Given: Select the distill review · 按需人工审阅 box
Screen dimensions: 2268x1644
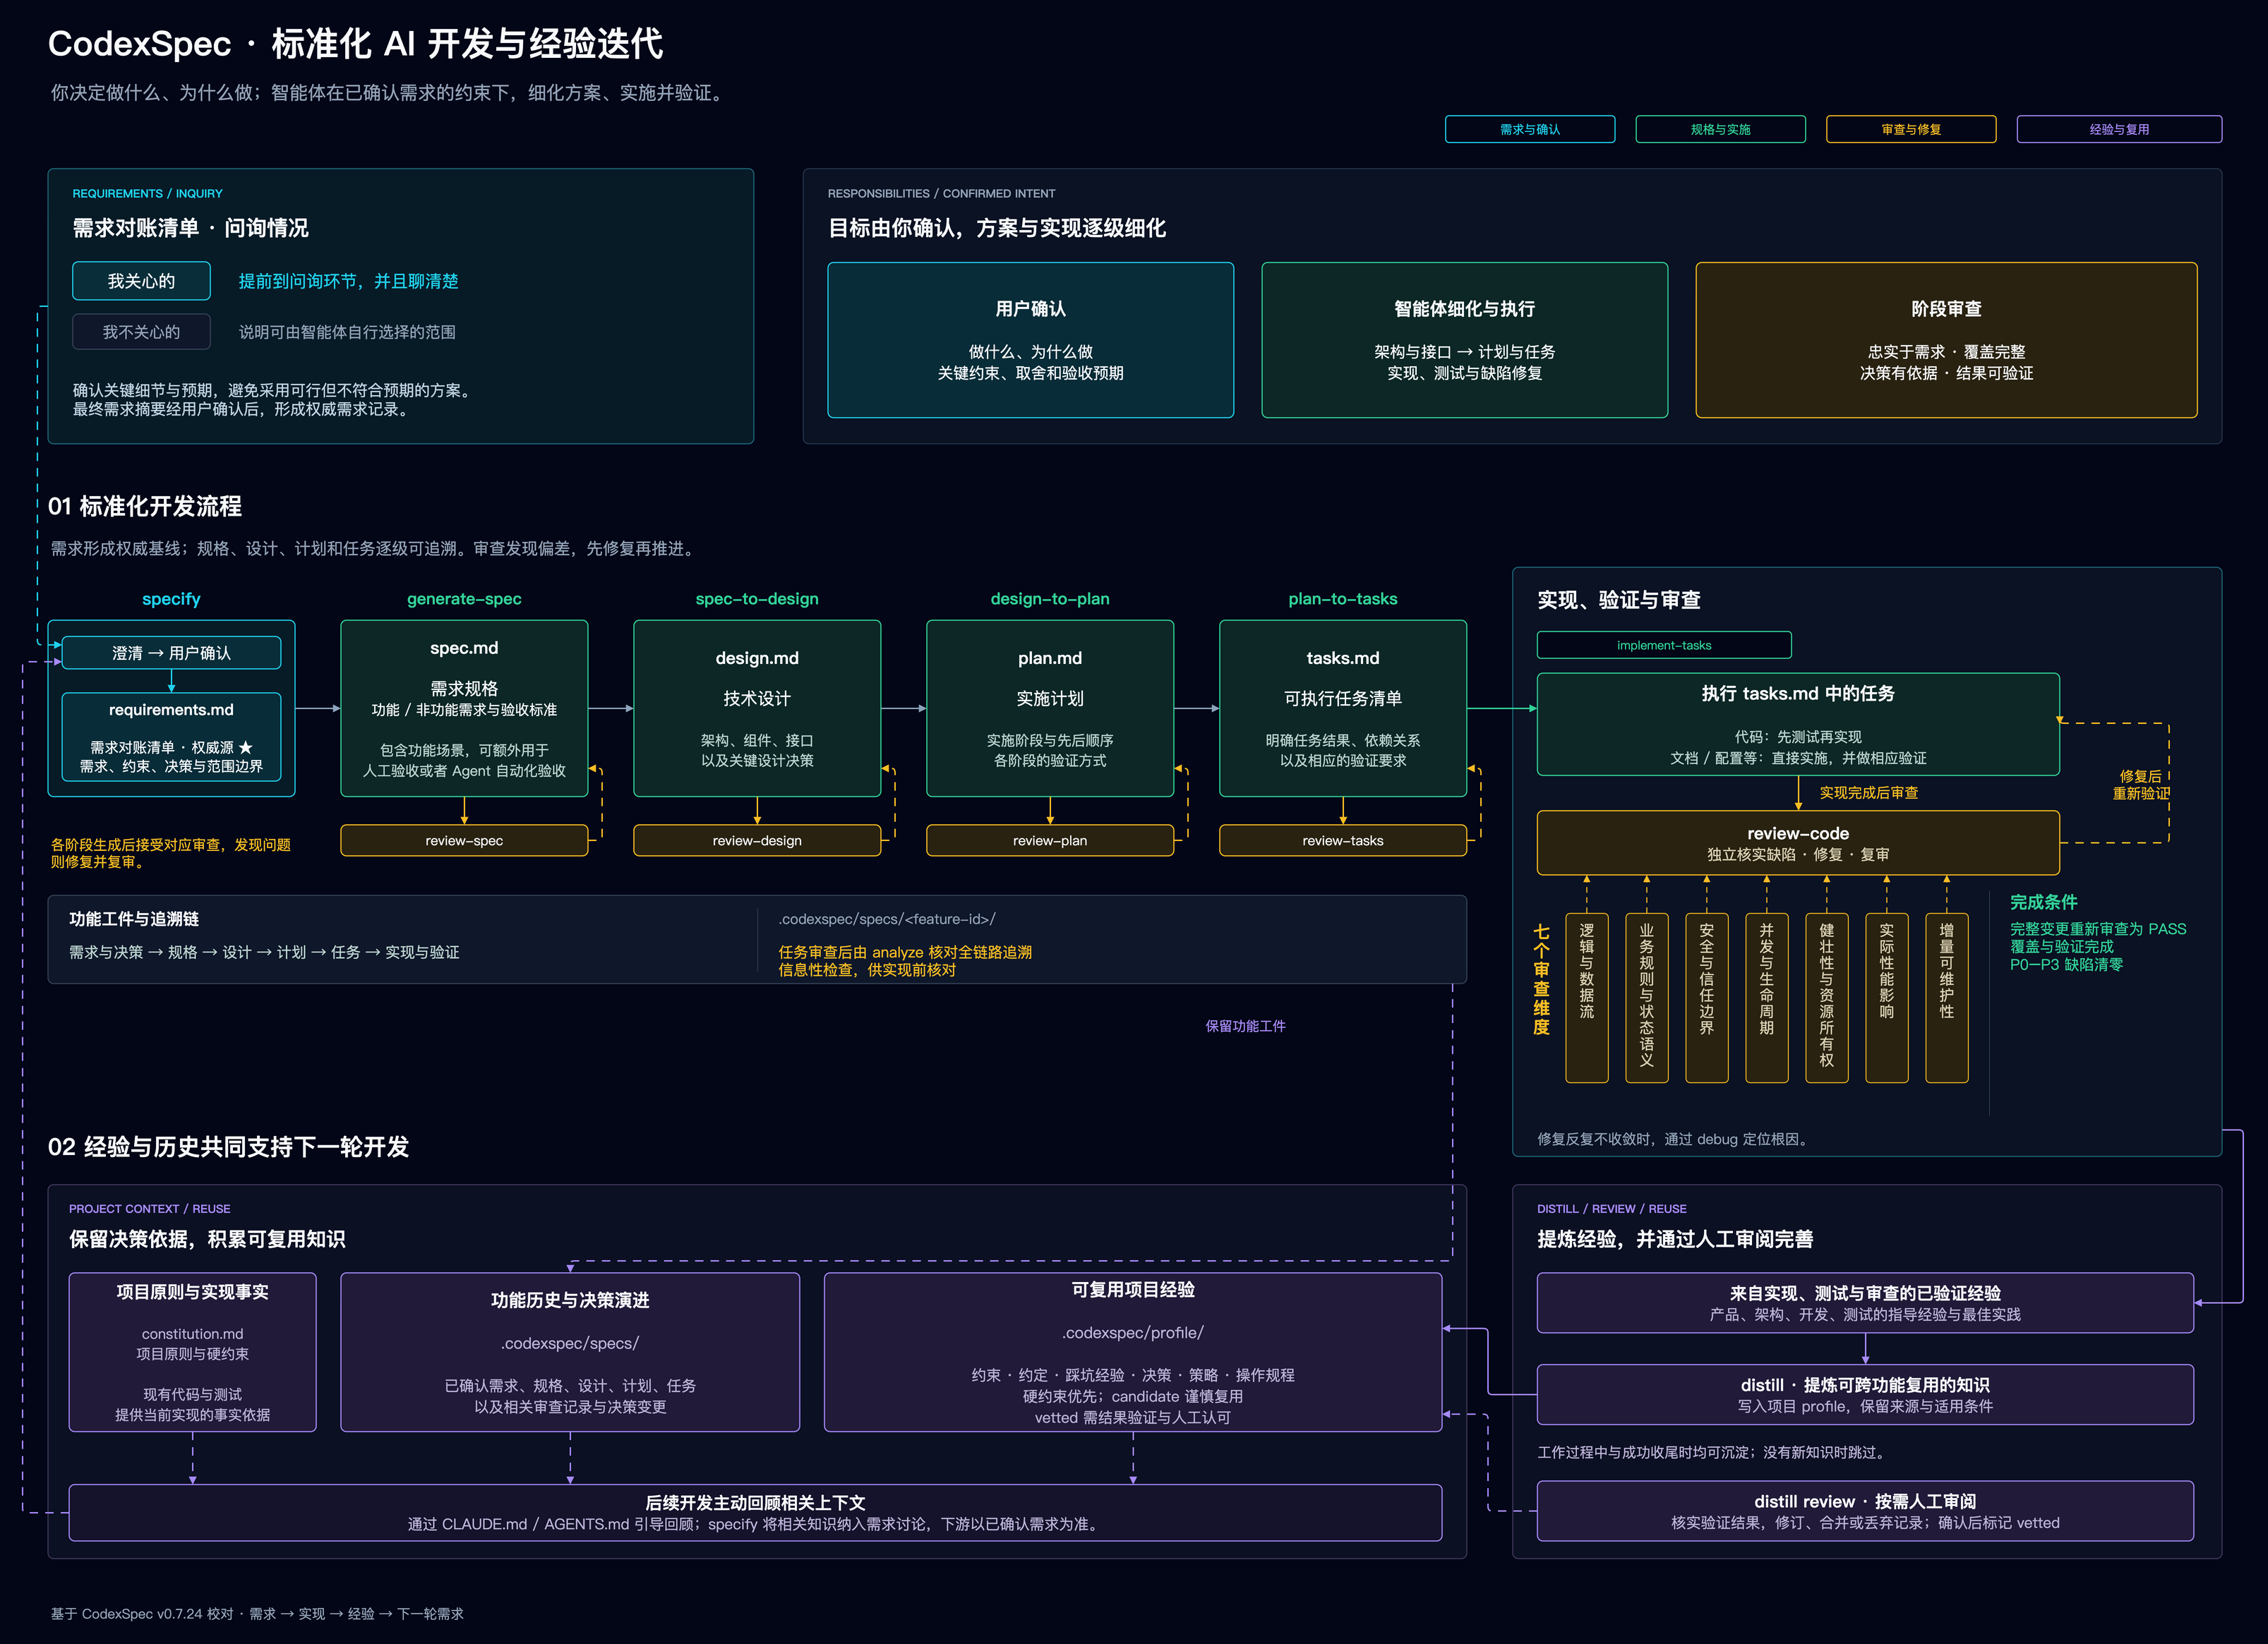Looking at the screenshot, I should pos(1865,1511).
